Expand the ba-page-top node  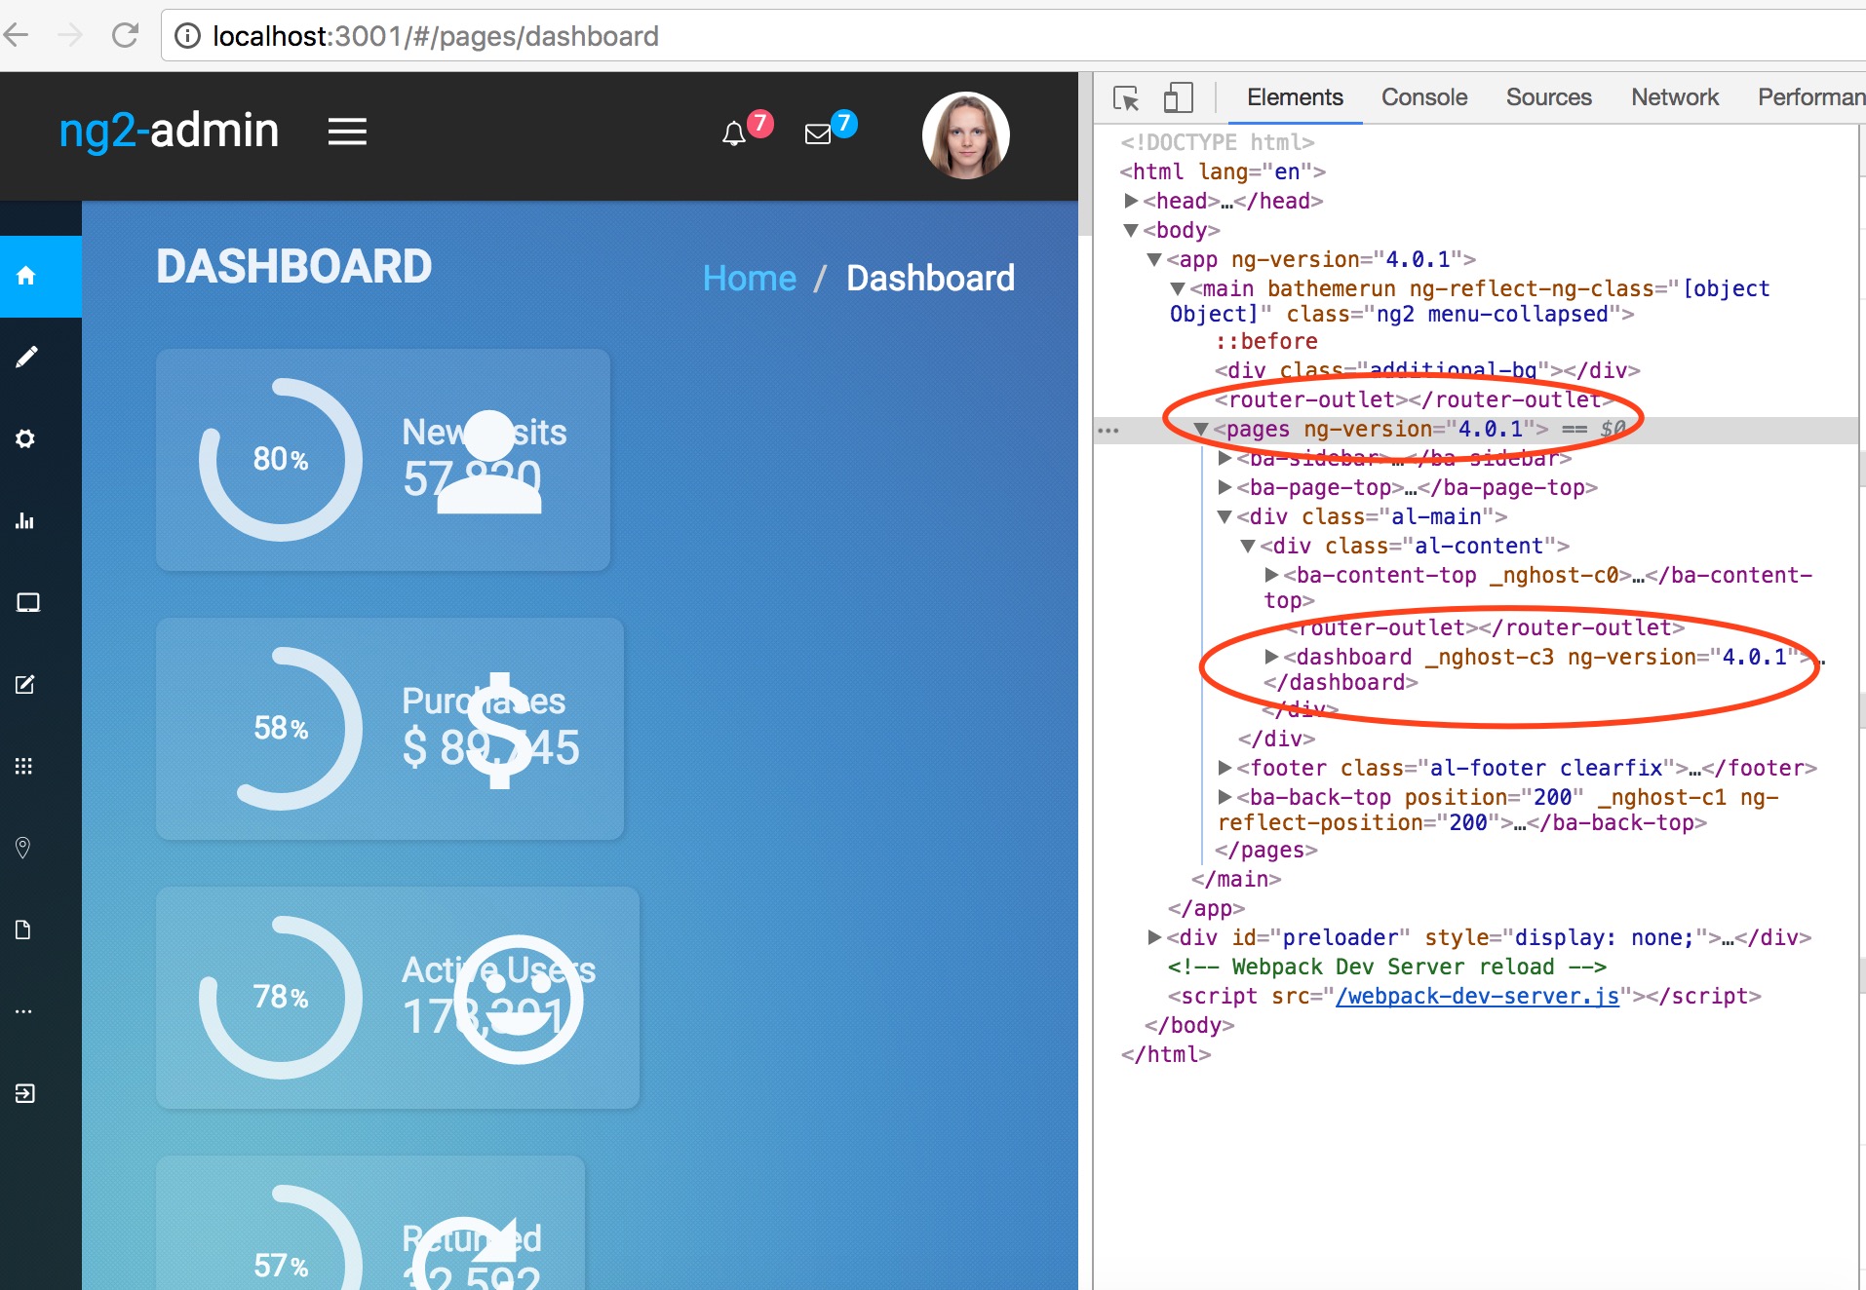pos(1225,487)
